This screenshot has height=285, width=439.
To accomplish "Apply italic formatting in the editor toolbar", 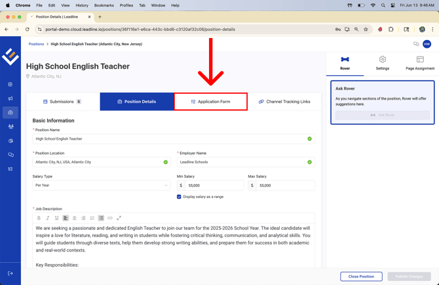I will click(x=48, y=218).
